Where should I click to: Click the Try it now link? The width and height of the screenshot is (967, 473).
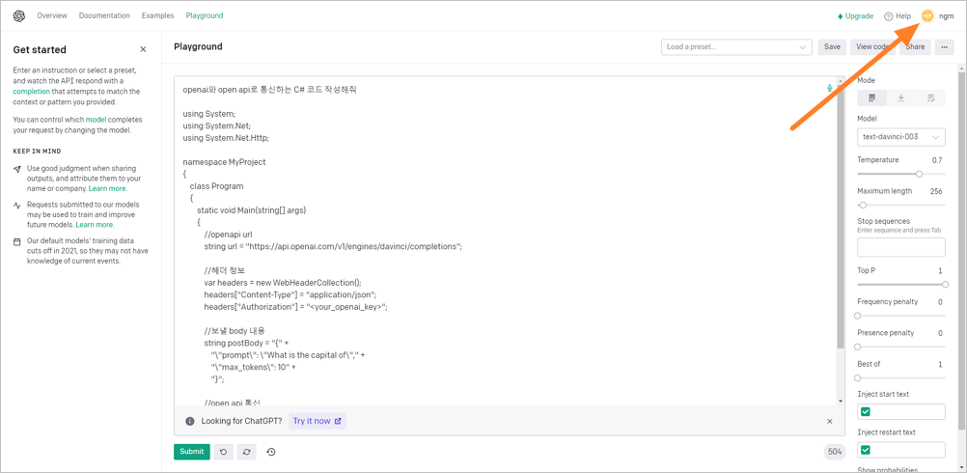click(317, 421)
